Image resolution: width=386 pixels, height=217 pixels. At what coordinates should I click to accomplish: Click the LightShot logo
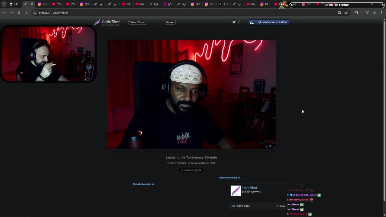point(107,22)
